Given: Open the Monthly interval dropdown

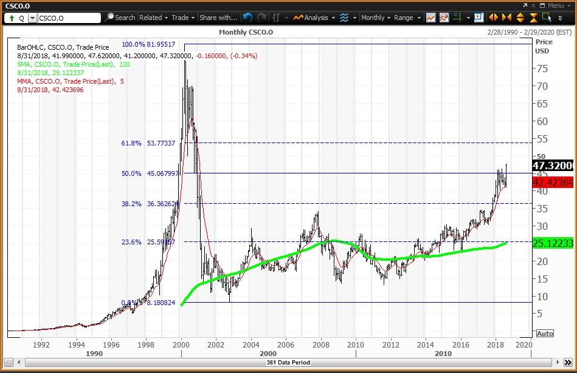Looking at the screenshot, I should 375,18.
